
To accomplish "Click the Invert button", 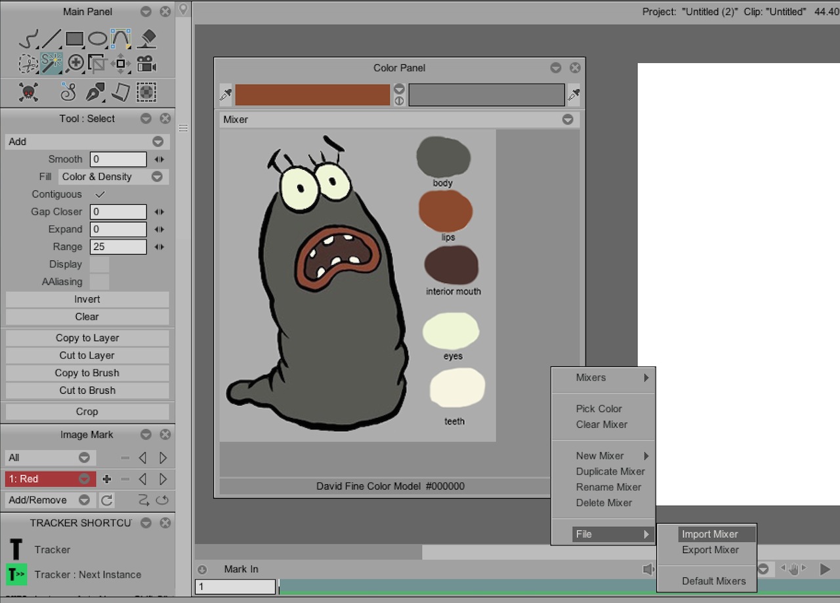I will coord(87,299).
